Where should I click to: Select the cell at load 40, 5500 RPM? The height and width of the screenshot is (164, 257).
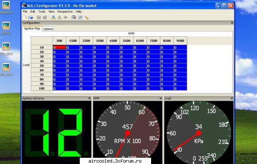[127, 61]
